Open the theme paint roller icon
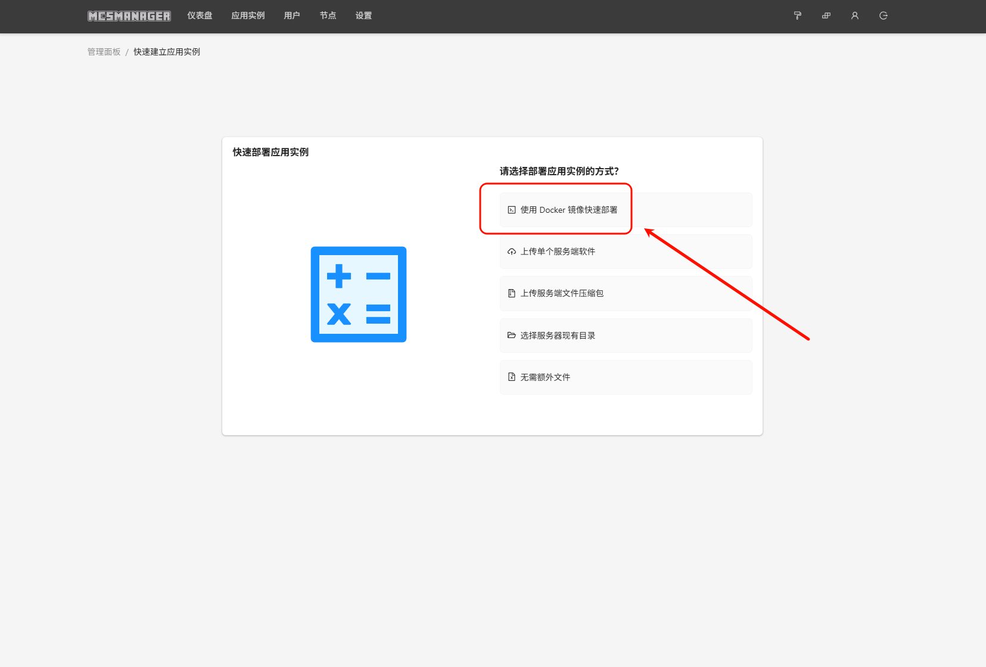The height and width of the screenshot is (667, 986). [797, 15]
